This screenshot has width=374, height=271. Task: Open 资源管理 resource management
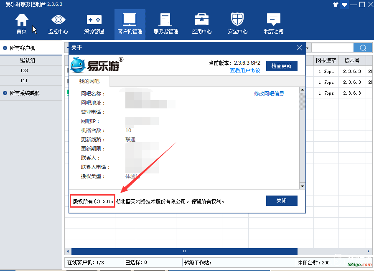coord(94,24)
